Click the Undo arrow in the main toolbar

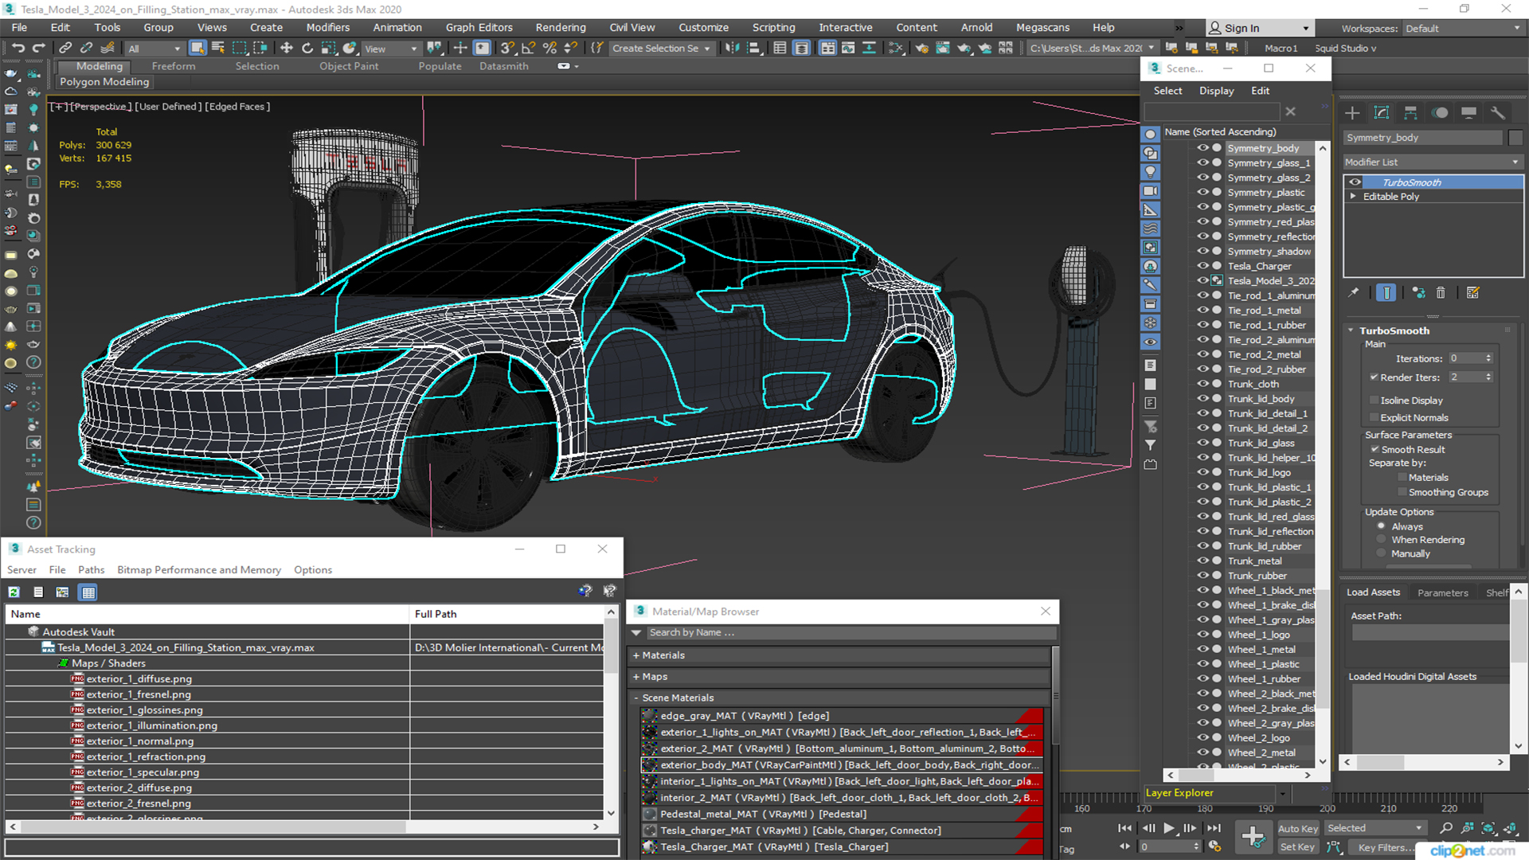[x=18, y=48]
